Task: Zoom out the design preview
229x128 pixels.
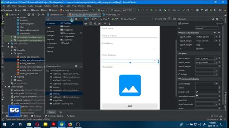Action: pyautogui.click(x=156, y=19)
